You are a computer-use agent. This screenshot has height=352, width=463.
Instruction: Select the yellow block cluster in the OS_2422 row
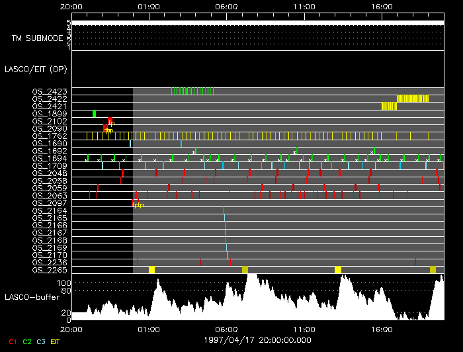pyautogui.click(x=412, y=99)
